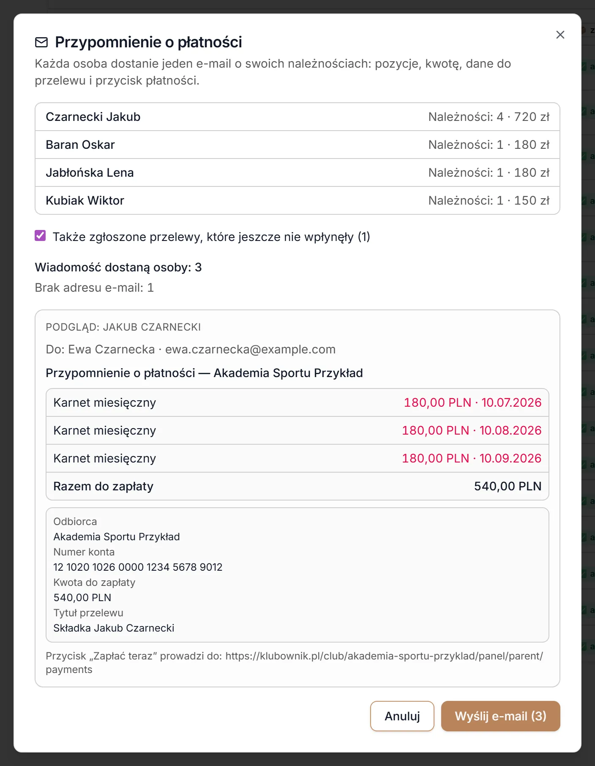Click the Jabłońska Lena name
The width and height of the screenshot is (595, 766).
(x=90, y=172)
